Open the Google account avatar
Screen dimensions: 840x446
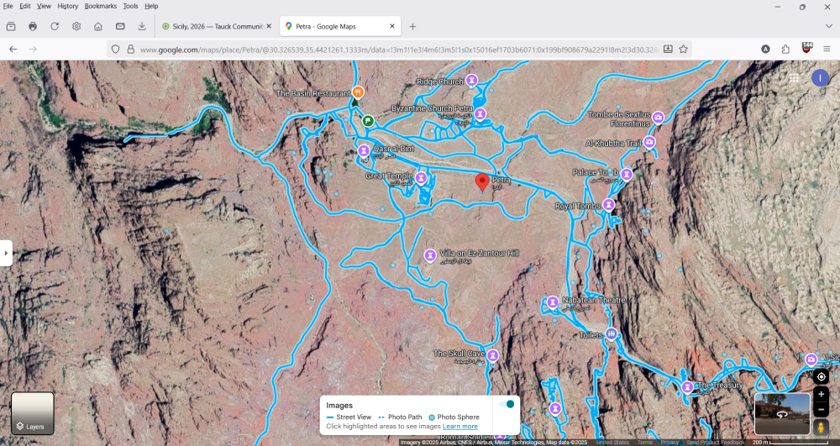820,78
